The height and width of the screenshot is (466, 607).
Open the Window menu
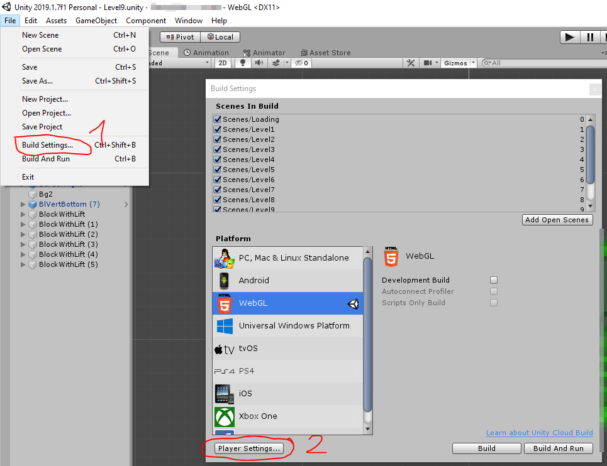pyautogui.click(x=189, y=21)
